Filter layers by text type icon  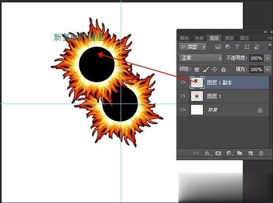tap(237, 47)
